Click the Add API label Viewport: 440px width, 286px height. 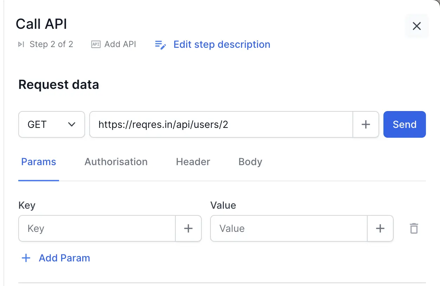coord(120,44)
